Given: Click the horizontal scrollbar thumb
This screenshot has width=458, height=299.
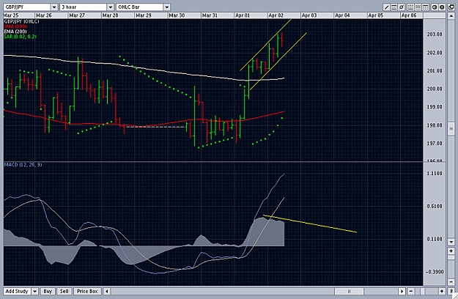Looking at the screenshot, I should [349, 291].
